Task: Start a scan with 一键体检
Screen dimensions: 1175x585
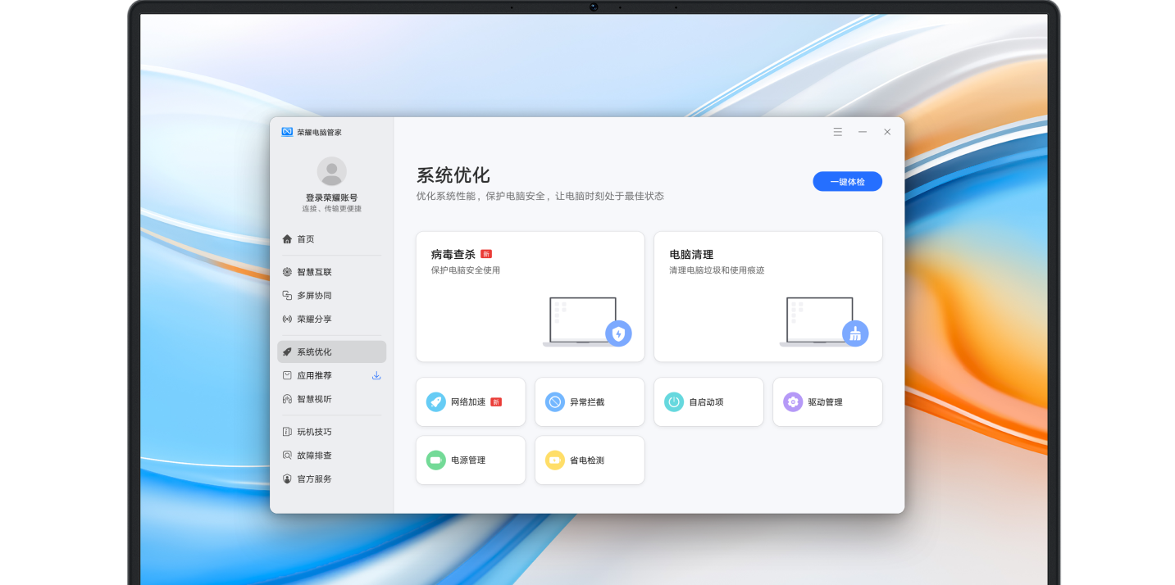Action: click(847, 181)
